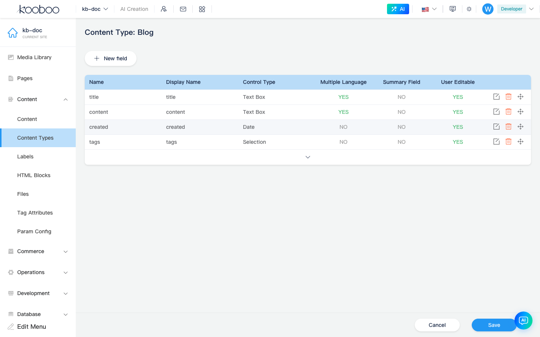Click the Cancel button
This screenshot has height=337, width=540.
pos(437,325)
